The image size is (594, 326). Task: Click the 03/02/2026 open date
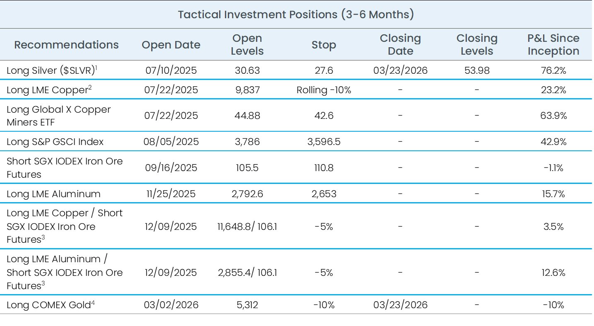[x=171, y=305]
